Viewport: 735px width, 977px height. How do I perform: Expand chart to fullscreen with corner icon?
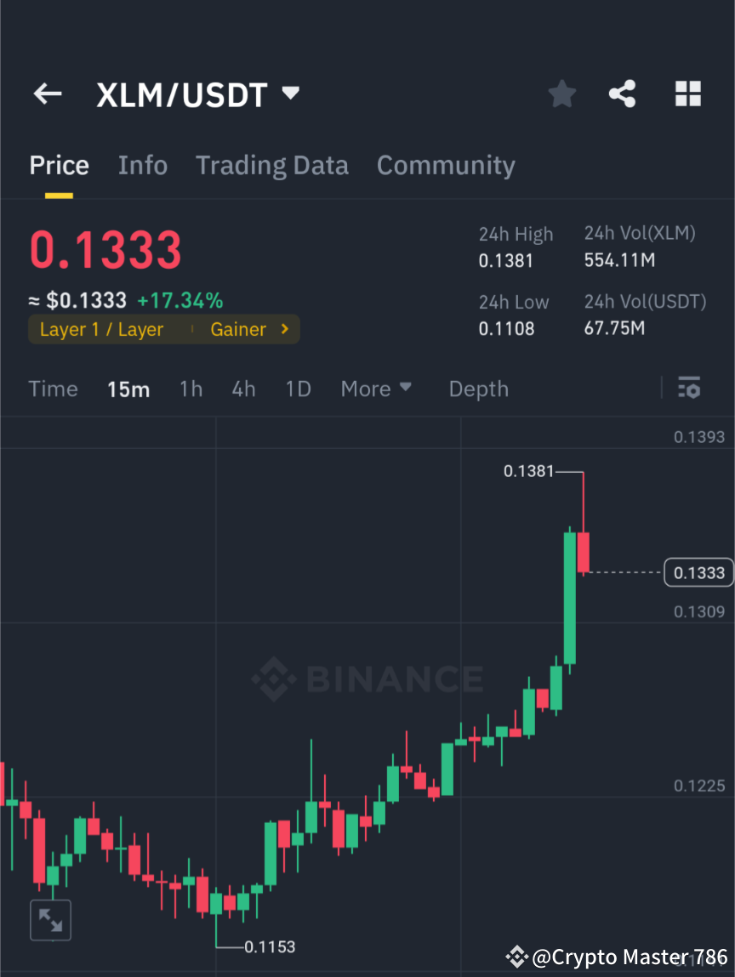[50, 919]
